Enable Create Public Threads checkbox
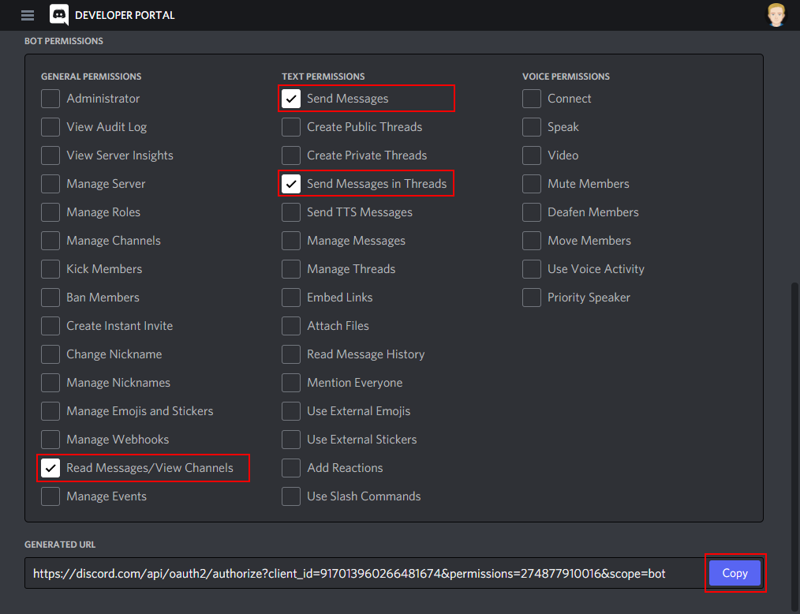 tap(291, 127)
